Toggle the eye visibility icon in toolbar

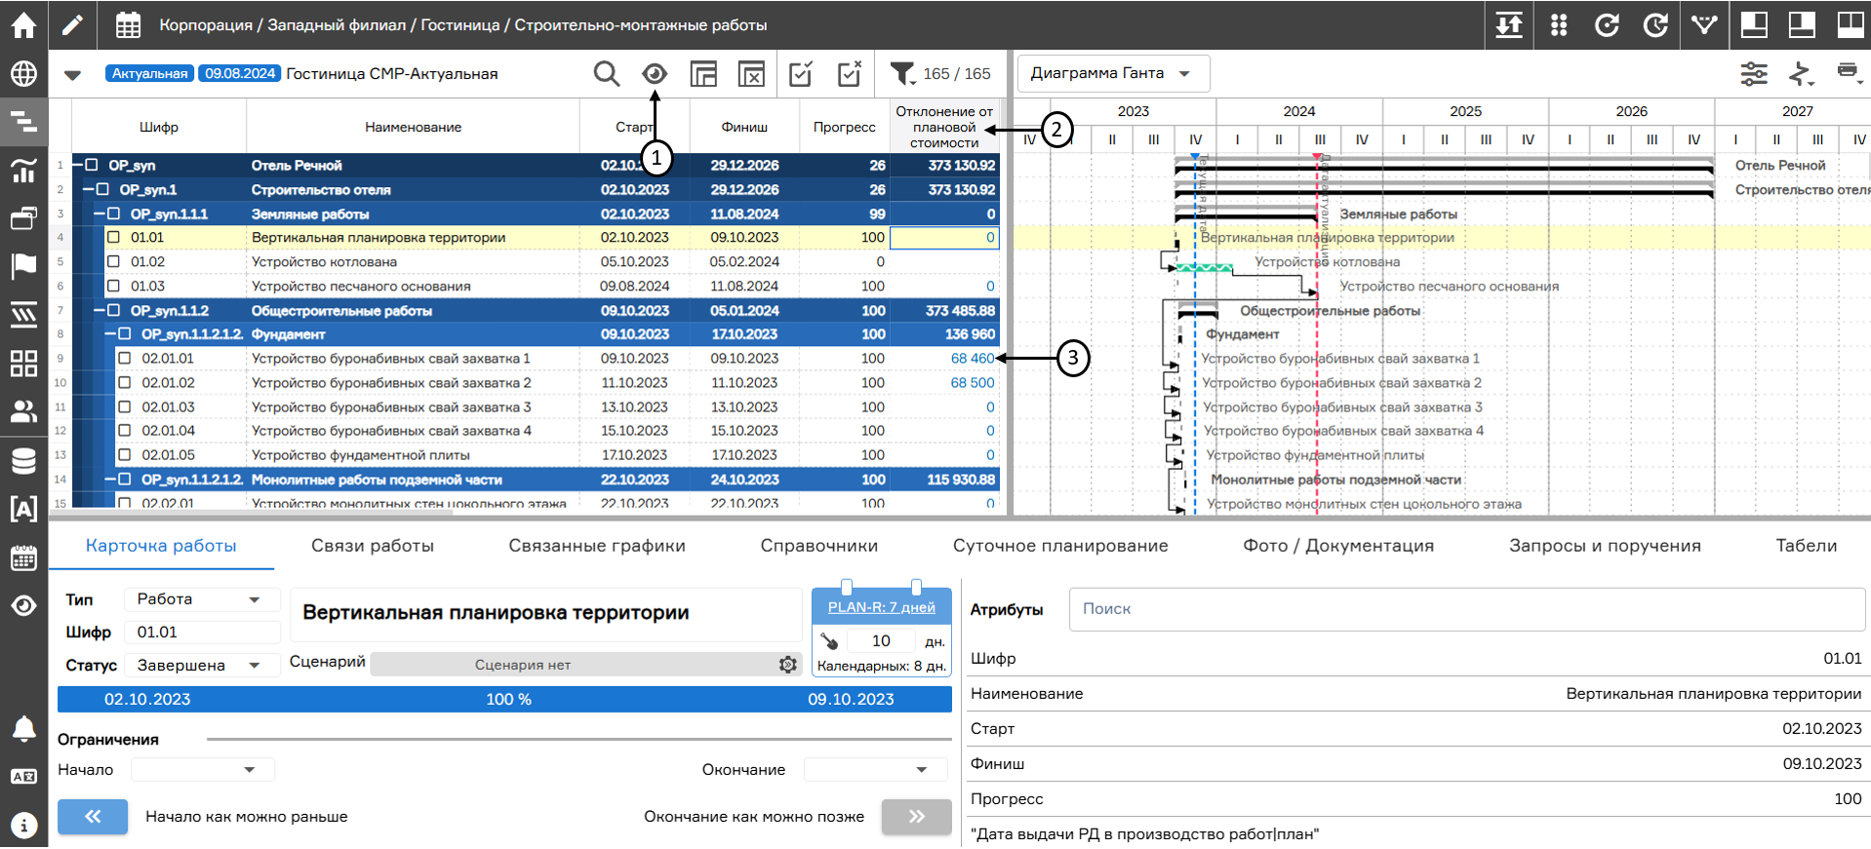click(x=655, y=74)
